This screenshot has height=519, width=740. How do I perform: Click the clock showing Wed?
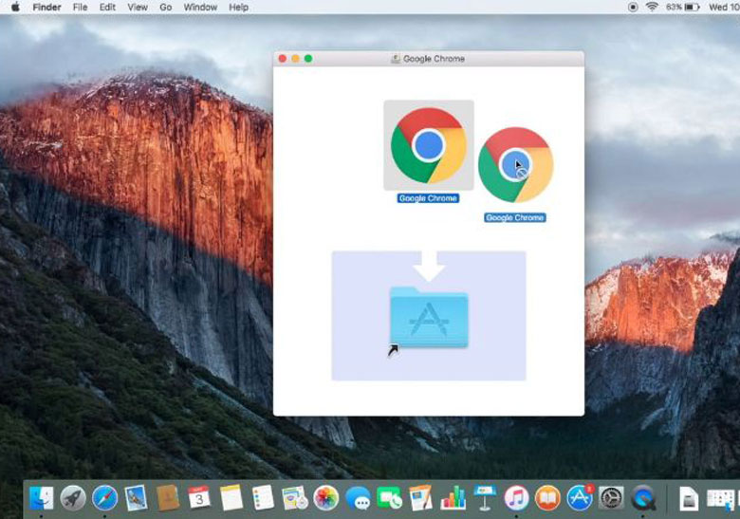(724, 7)
